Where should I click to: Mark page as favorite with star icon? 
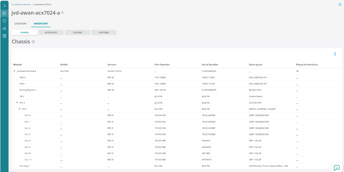point(339,5)
